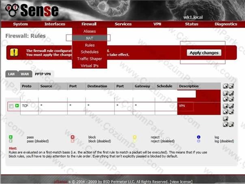Click the faded pass (disabled) legend icon
Viewport: 245px width, 184px height.
pos(11,141)
